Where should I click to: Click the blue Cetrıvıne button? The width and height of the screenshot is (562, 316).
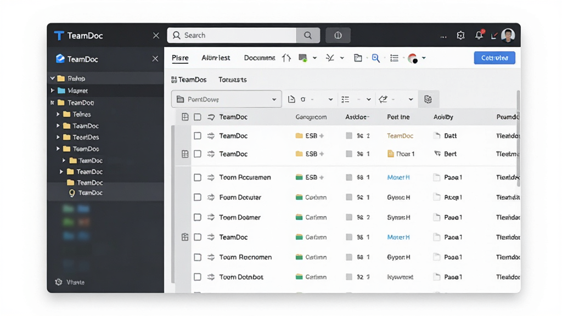[494, 58]
